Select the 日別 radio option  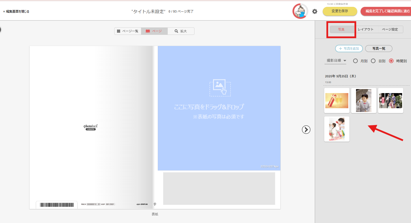click(373, 61)
